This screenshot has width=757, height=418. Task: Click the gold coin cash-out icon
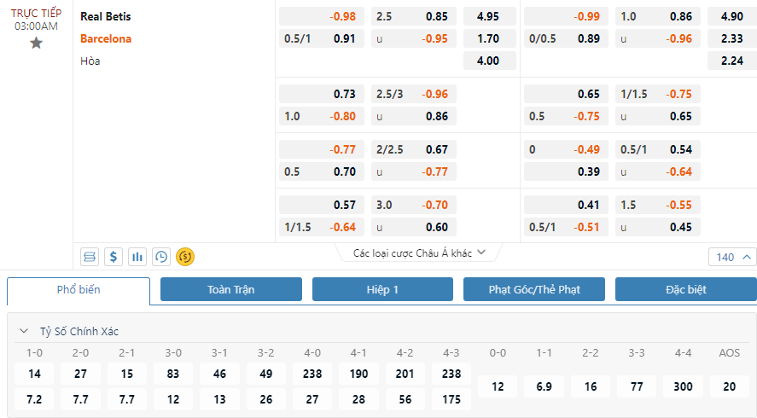pos(185,257)
